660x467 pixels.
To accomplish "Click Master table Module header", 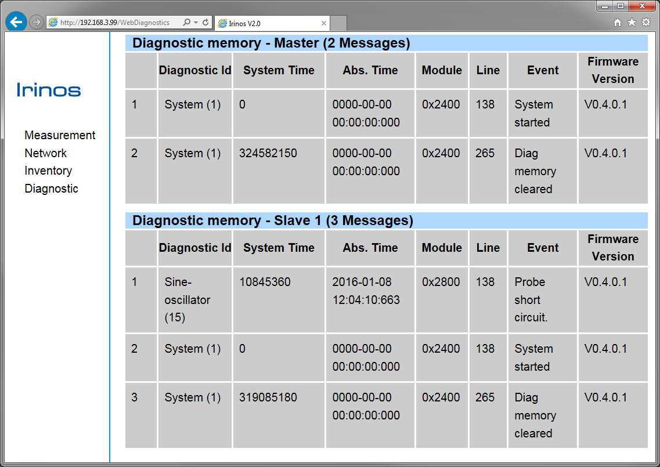I will coord(442,70).
